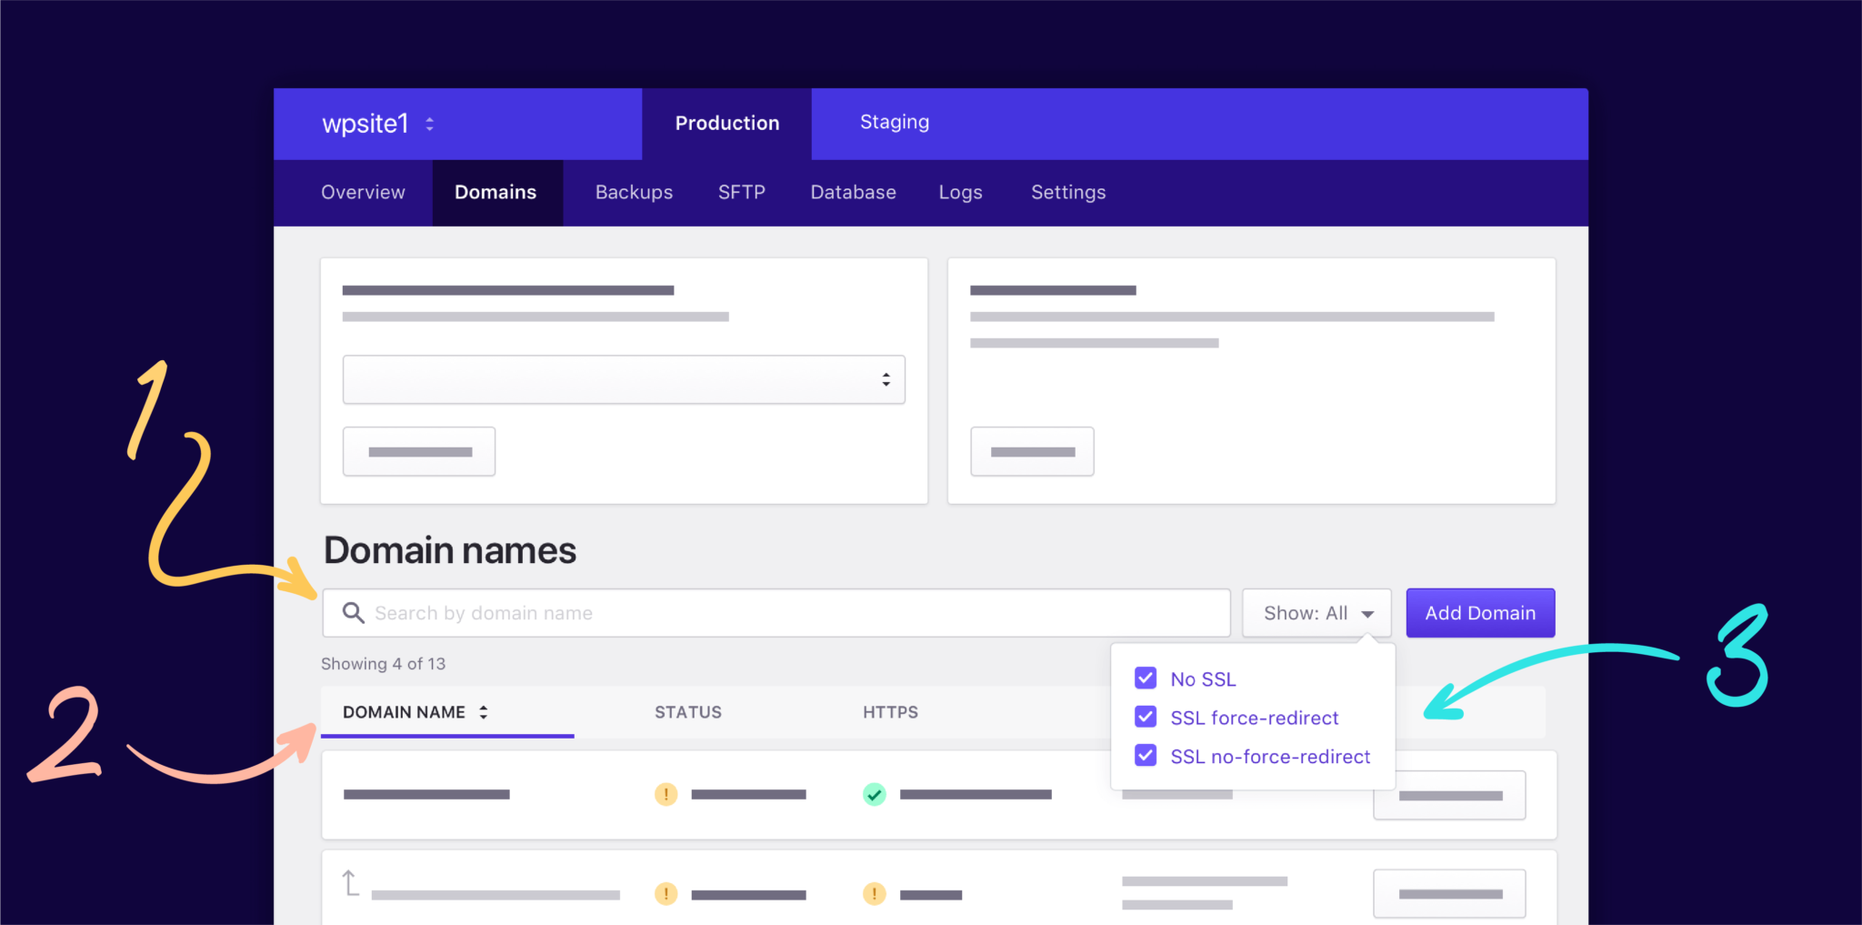Open the wpsite1 site switcher
The width and height of the screenshot is (1862, 925).
pyautogui.click(x=375, y=124)
